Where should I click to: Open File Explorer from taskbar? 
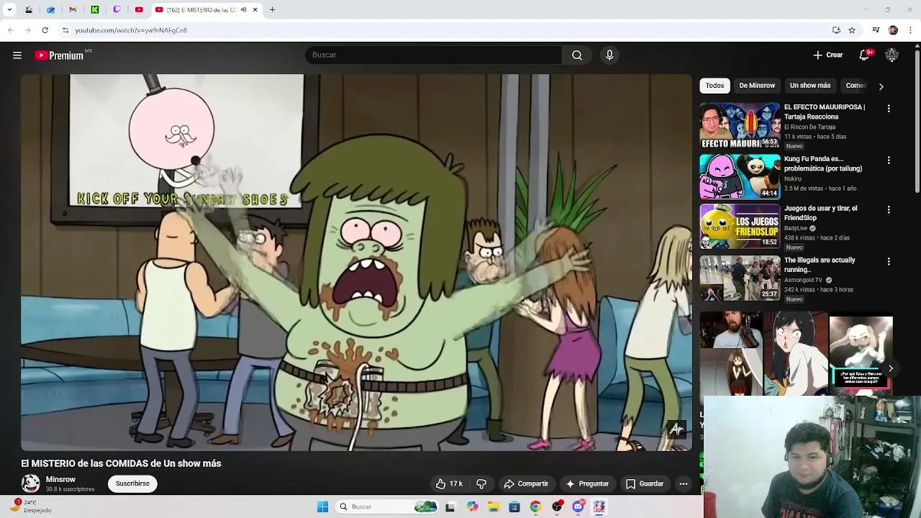493,506
